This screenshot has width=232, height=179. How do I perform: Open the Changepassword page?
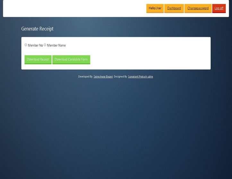click(198, 8)
